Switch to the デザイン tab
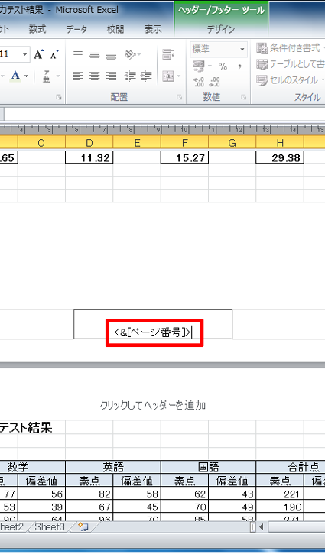 pyautogui.click(x=221, y=30)
